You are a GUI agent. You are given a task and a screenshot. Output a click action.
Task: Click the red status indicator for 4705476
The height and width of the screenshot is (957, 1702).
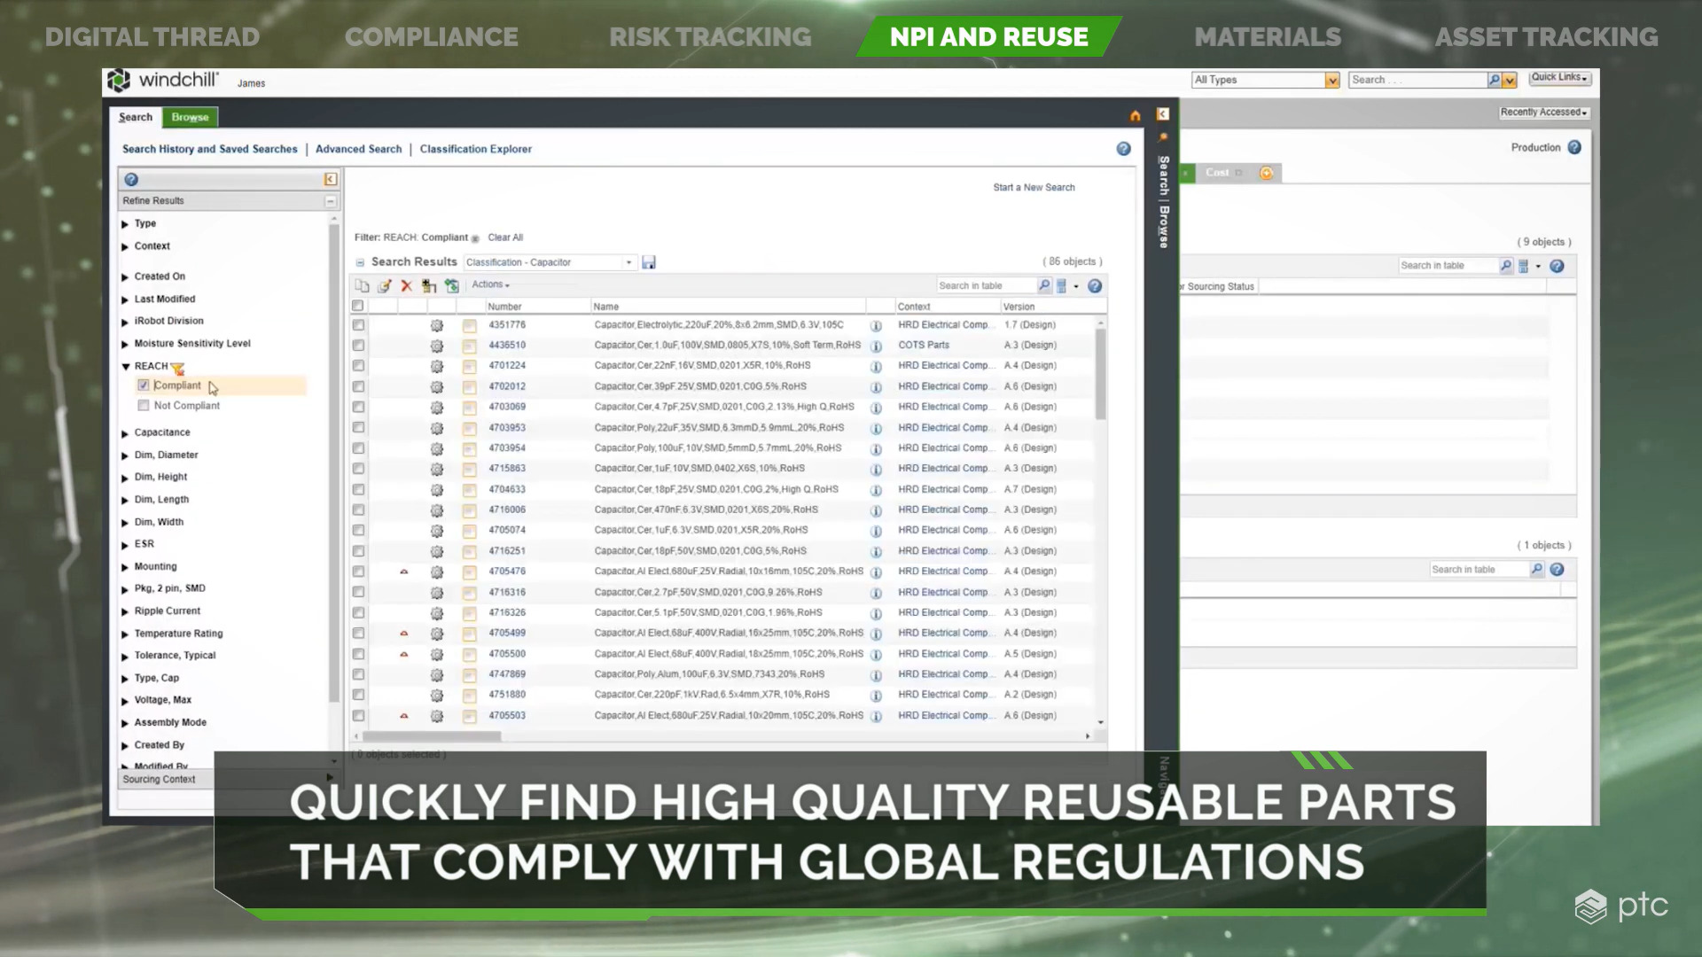(404, 572)
